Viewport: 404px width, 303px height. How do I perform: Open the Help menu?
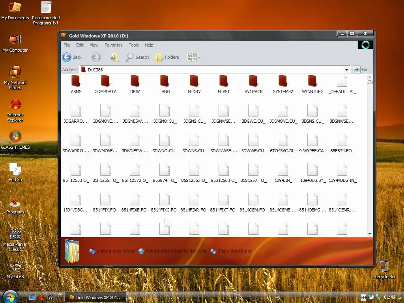(x=149, y=45)
